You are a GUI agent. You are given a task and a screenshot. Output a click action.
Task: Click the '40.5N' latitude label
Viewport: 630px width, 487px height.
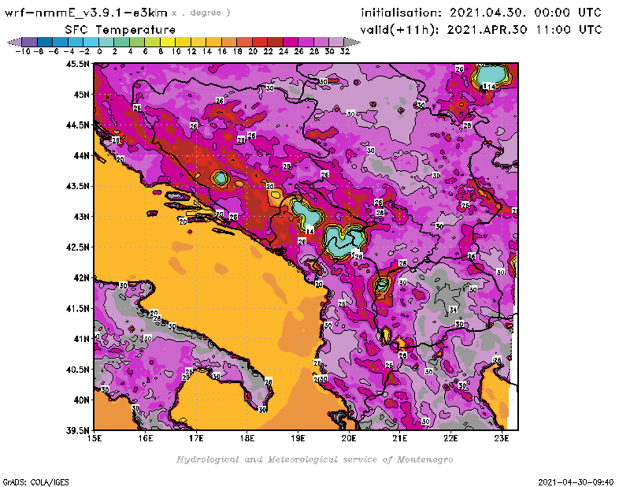[77, 370]
